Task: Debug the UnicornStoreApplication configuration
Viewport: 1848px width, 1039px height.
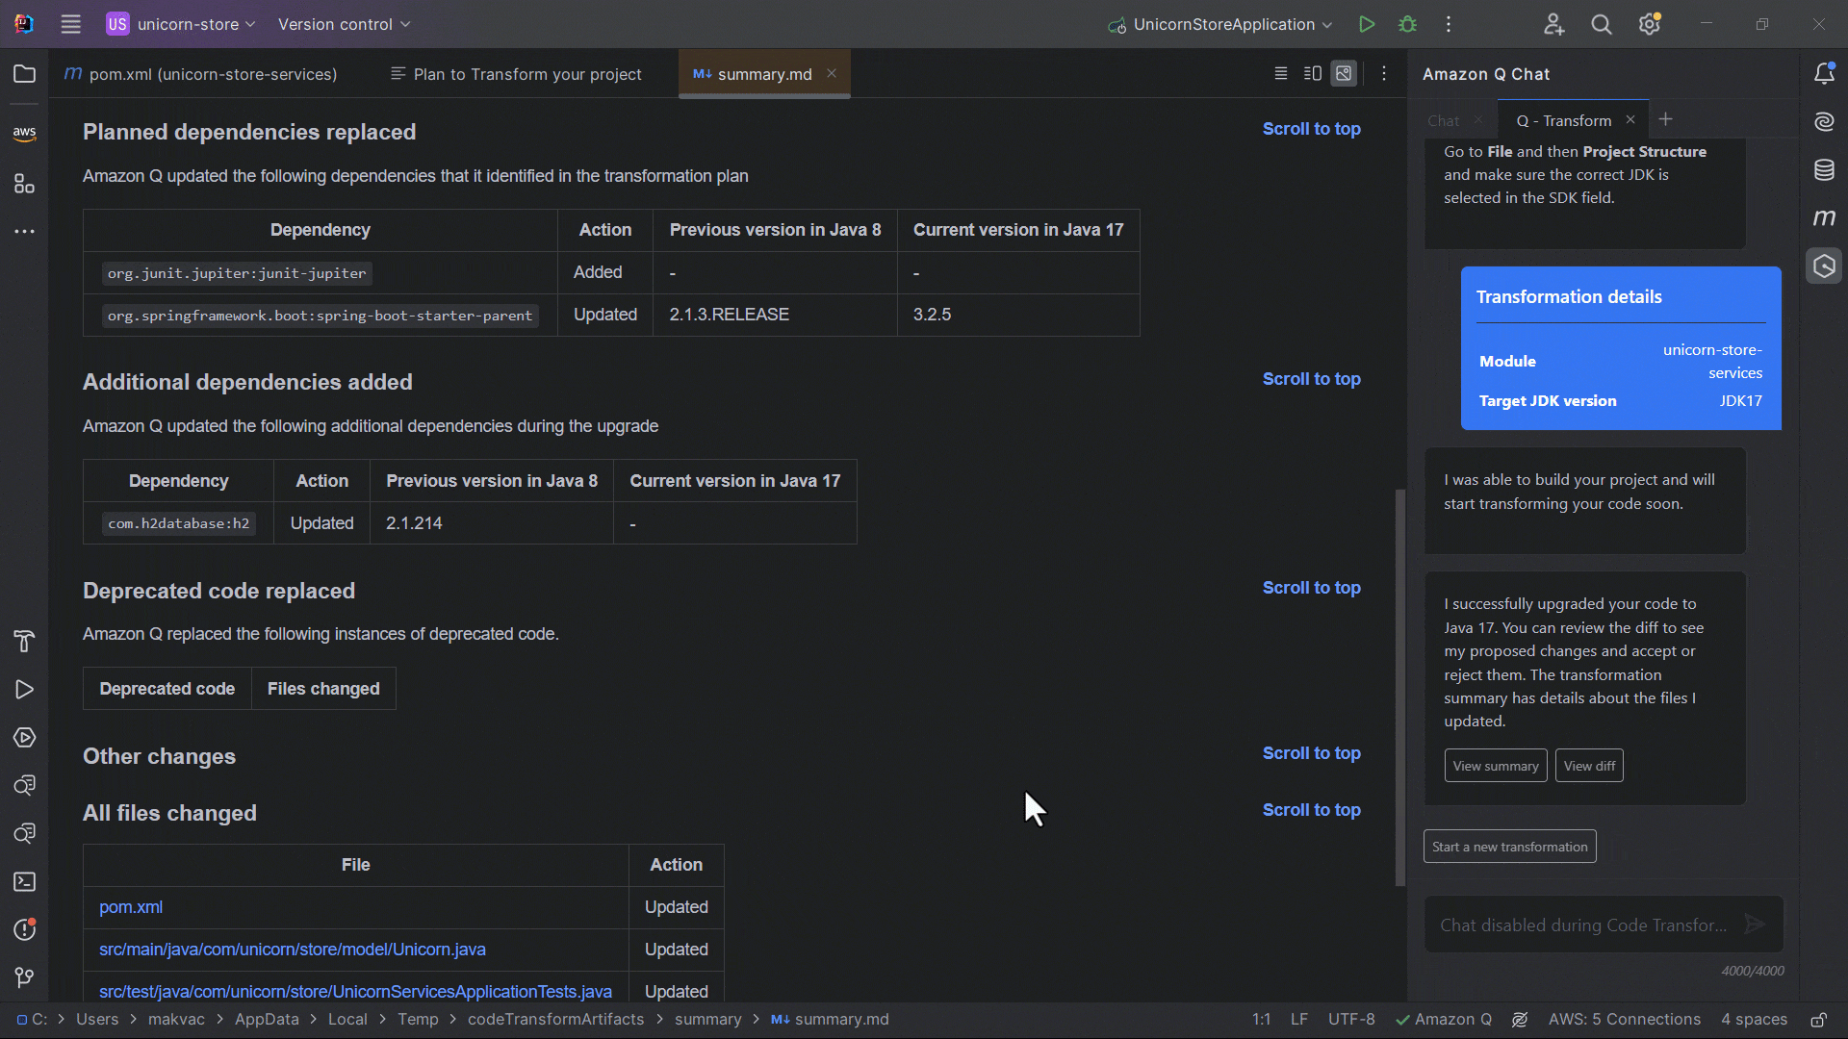Action: 1407,24
